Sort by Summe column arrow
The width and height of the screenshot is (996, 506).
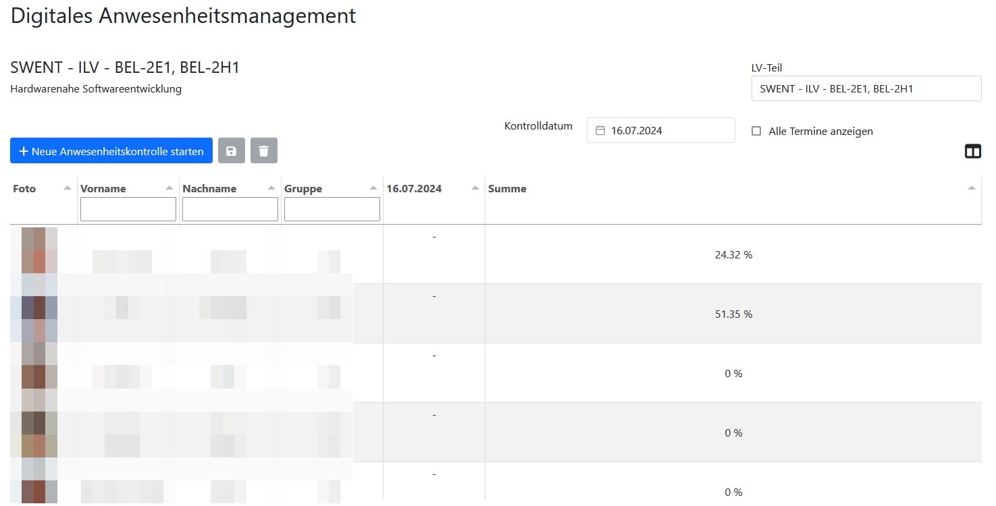point(971,188)
